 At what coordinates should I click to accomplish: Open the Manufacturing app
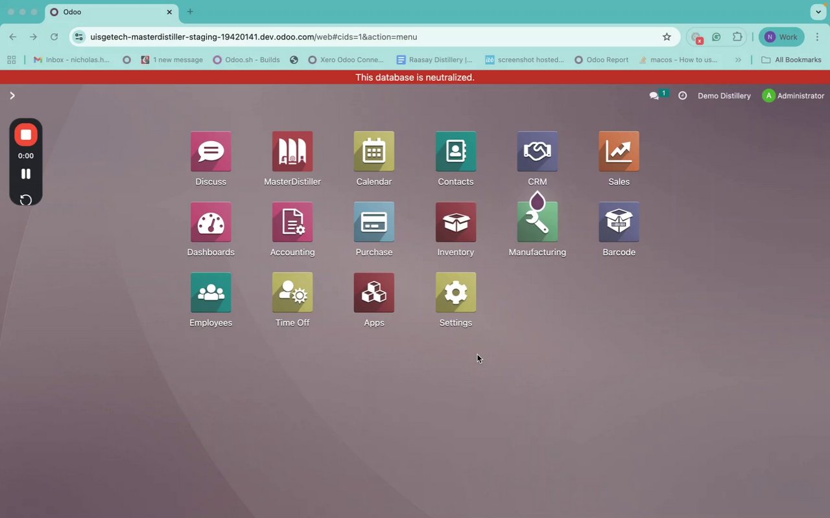click(538, 222)
